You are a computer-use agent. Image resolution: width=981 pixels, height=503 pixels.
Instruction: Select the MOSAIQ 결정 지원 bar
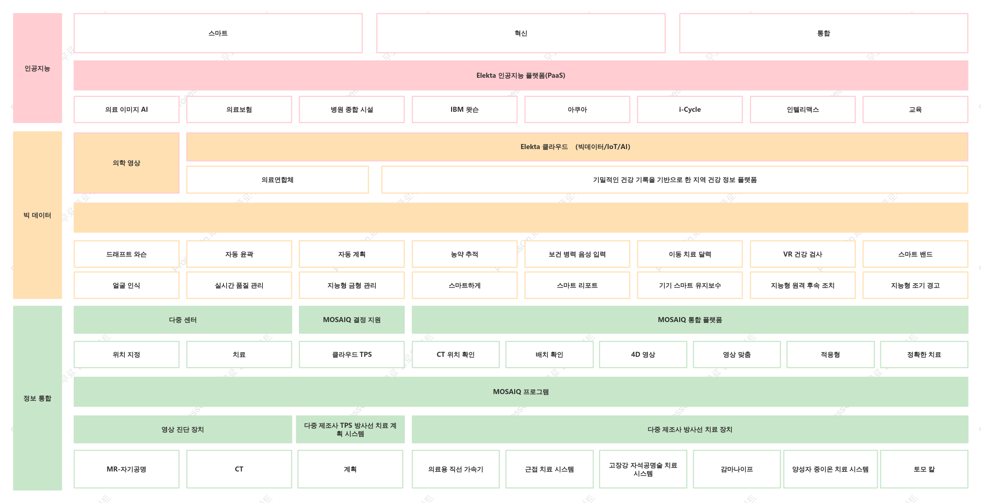[x=352, y=320]
